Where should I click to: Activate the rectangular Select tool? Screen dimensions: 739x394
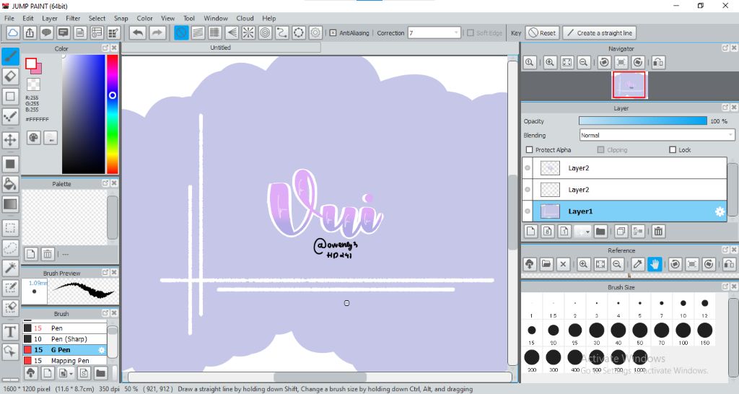click(10, 228)
